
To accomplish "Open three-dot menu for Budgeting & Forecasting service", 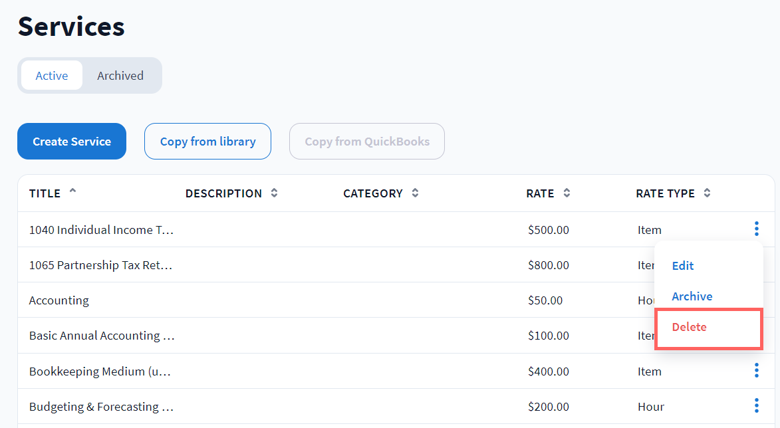I will pos(756,405).
